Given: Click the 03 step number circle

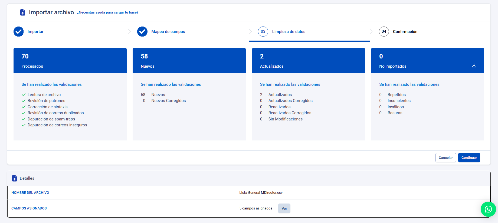Looking at the screenshot, I should (263, 32).
